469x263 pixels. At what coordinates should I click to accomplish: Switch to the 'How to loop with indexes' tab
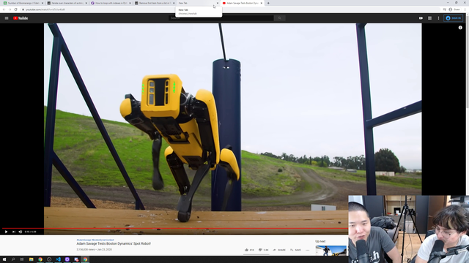111,3
